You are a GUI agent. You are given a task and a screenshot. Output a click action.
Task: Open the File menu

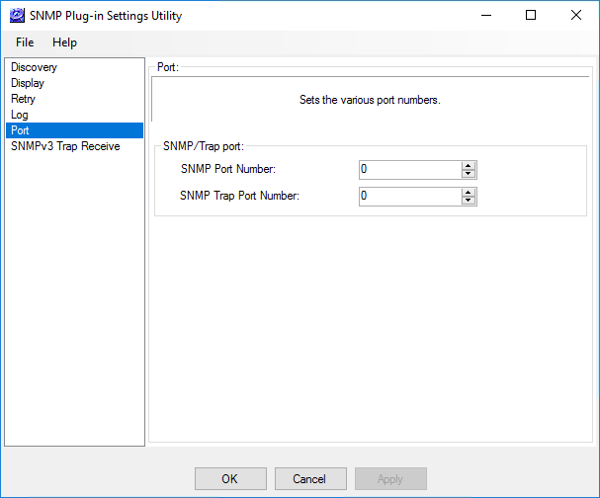[x=25, y=42]
